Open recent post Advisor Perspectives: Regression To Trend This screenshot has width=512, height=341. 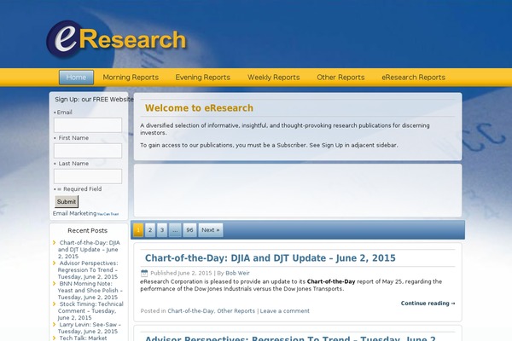(x=88, y=270)
